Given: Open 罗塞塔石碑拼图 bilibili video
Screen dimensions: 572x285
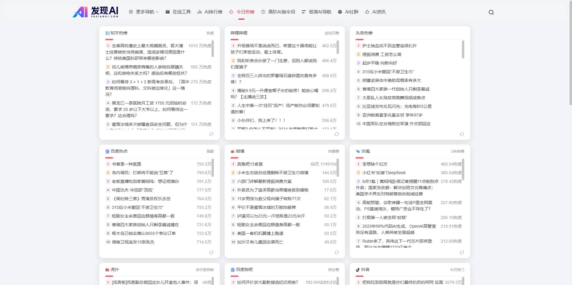Looking at the screenshot, I should point(274,79).
